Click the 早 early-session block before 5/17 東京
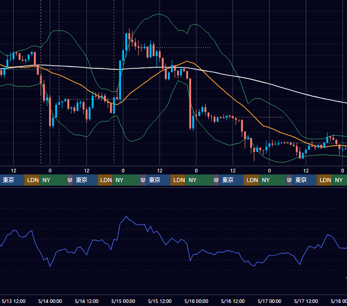 (x=289, y=180)
